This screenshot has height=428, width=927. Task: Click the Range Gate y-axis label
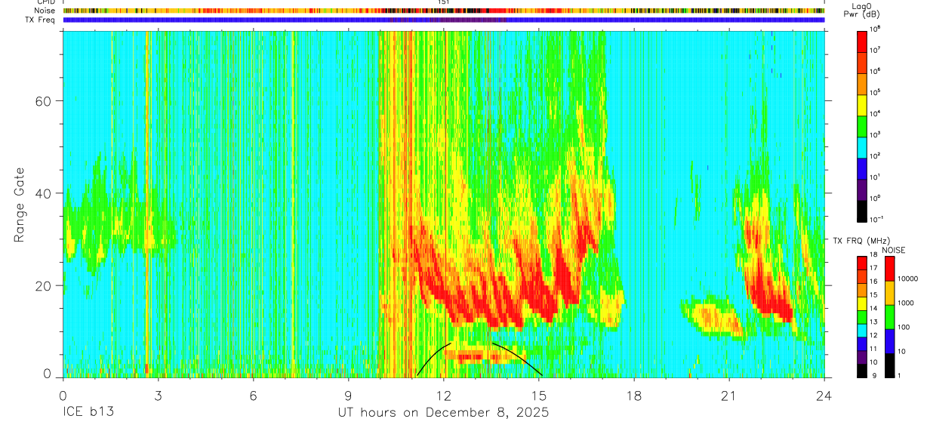pos(20,205)
